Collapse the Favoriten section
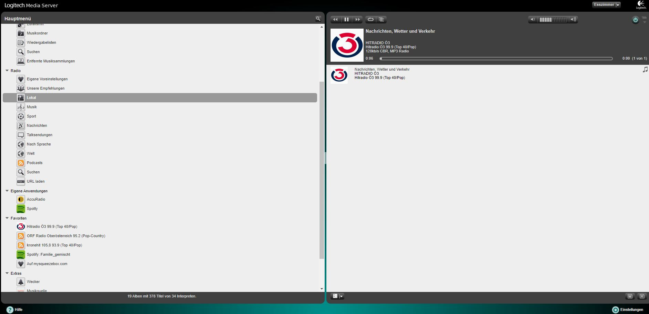 [7, 218]
